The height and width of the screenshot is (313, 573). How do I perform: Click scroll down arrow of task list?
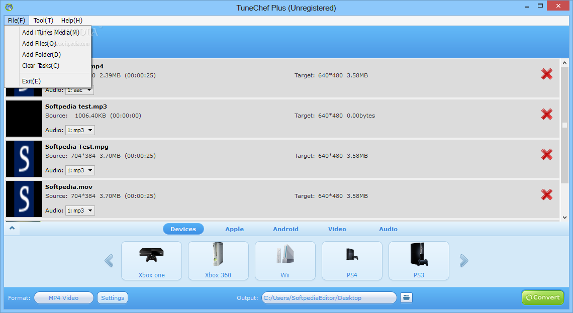tap(564, 218)
